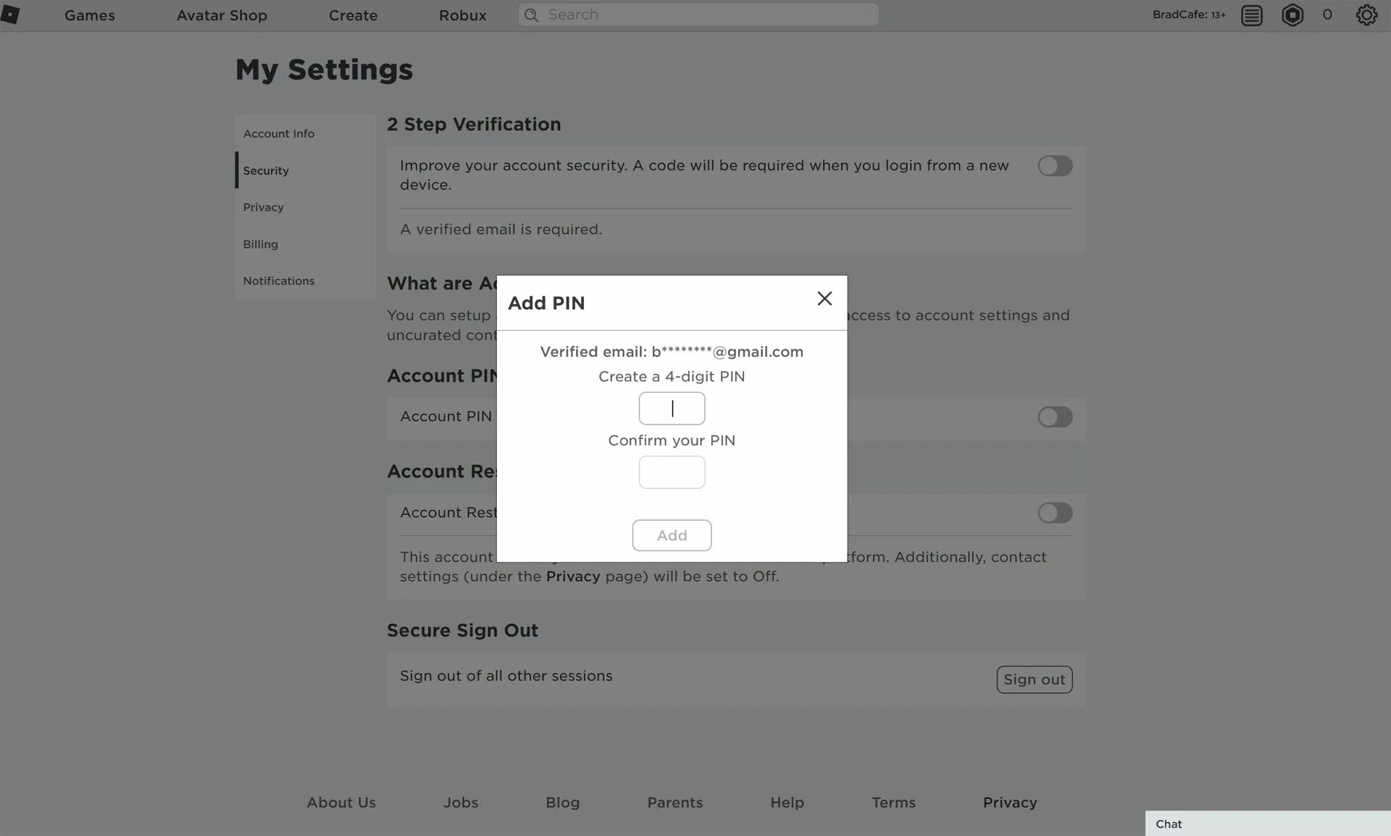Click the Robux currency icon
Image resolution: width=1391 pixels, height=836 pixels.
(x=1292, y=15)
